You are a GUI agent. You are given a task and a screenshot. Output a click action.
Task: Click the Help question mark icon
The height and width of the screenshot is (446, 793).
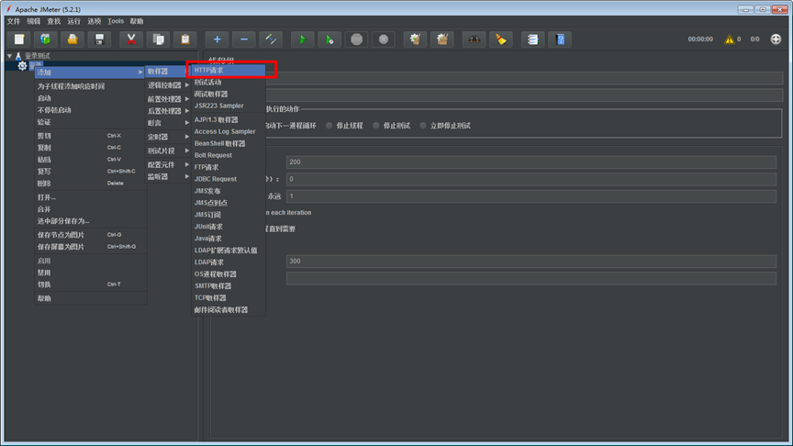pos(560,39)
